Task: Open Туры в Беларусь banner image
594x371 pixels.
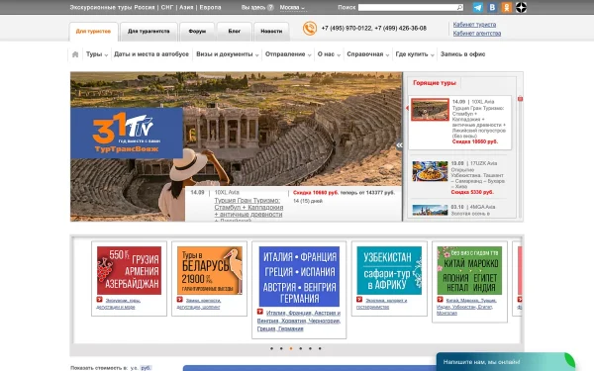Action: tap(210, 270)
